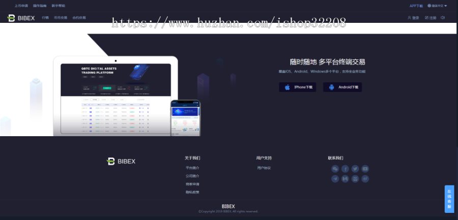This screenshot has height=220, width=458.
Task: Open the Twitter social icon
Action: pos(355,169)
